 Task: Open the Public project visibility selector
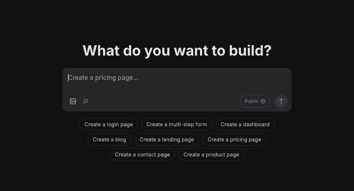pos(255,101)
